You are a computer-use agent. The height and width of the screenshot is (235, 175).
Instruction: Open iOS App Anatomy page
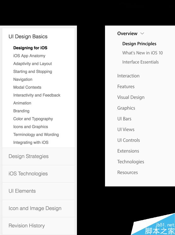(29, 56)
